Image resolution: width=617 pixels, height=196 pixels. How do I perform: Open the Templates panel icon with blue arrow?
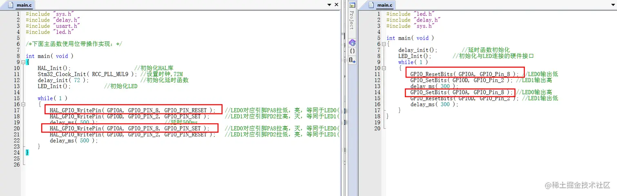352,60
